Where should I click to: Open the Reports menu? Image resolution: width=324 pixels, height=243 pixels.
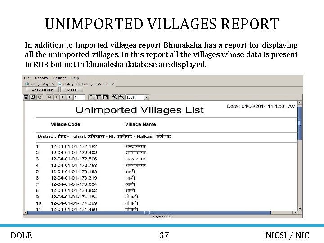(41, 78)
